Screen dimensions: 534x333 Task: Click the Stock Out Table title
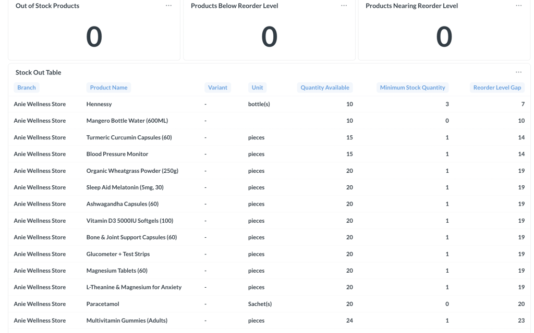(38, 72)
